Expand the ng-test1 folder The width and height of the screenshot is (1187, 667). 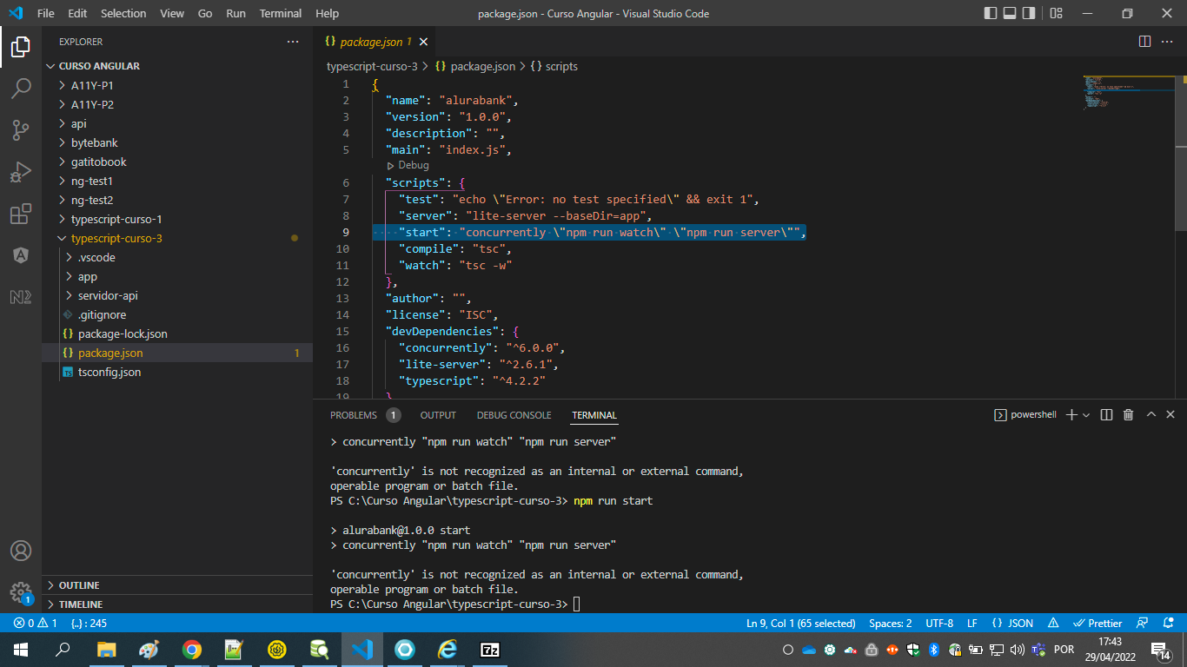177,181
